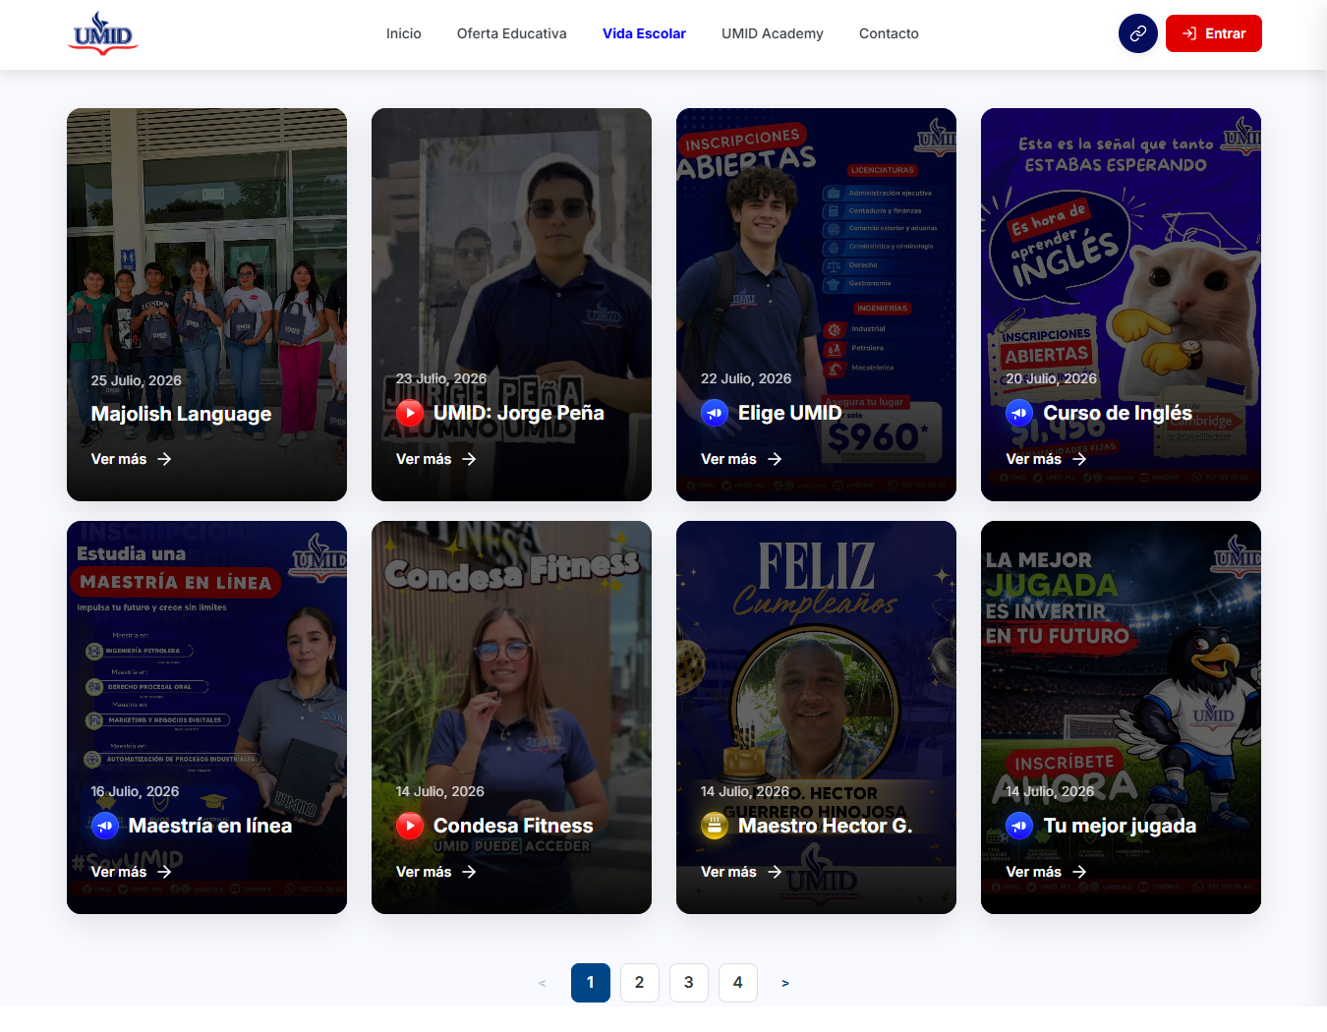Click the megaphone icon beside Curso de Inglés
1327x1032 pixels.
point(1019,413)
